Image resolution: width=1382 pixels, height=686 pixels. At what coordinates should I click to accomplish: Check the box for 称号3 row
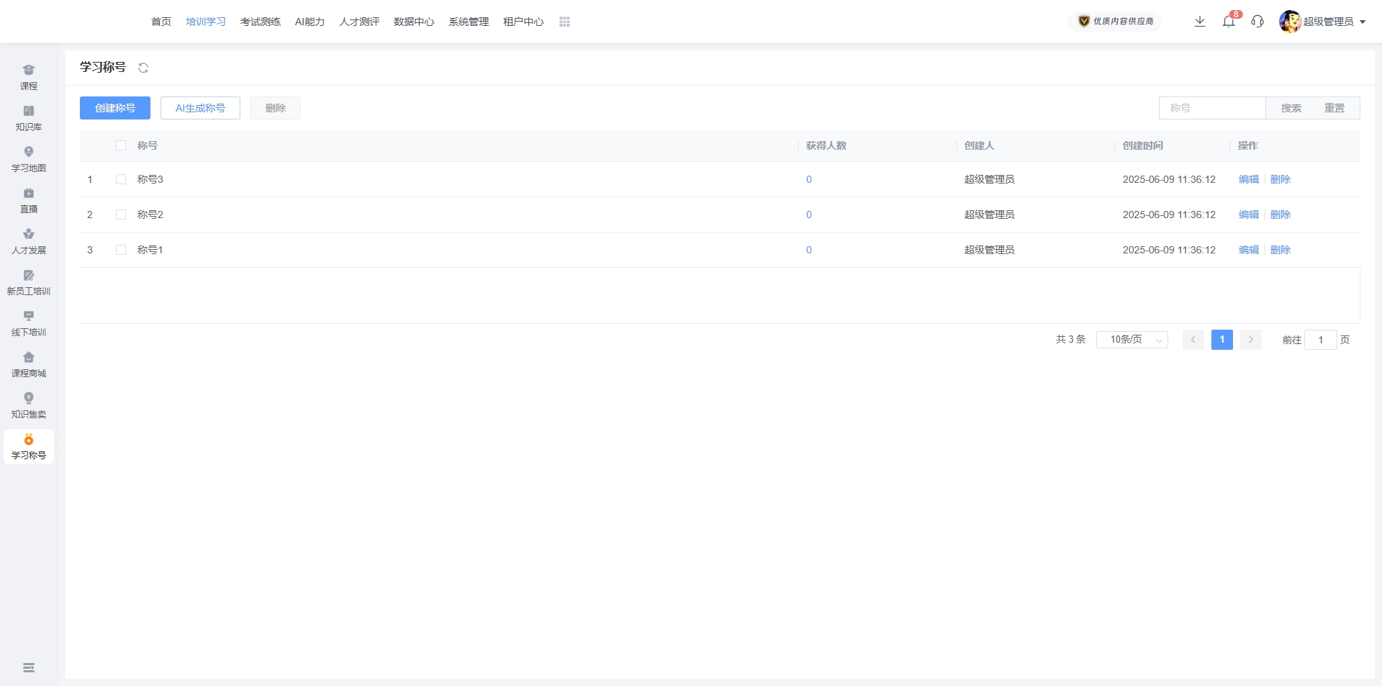click(x=121, y=179)
